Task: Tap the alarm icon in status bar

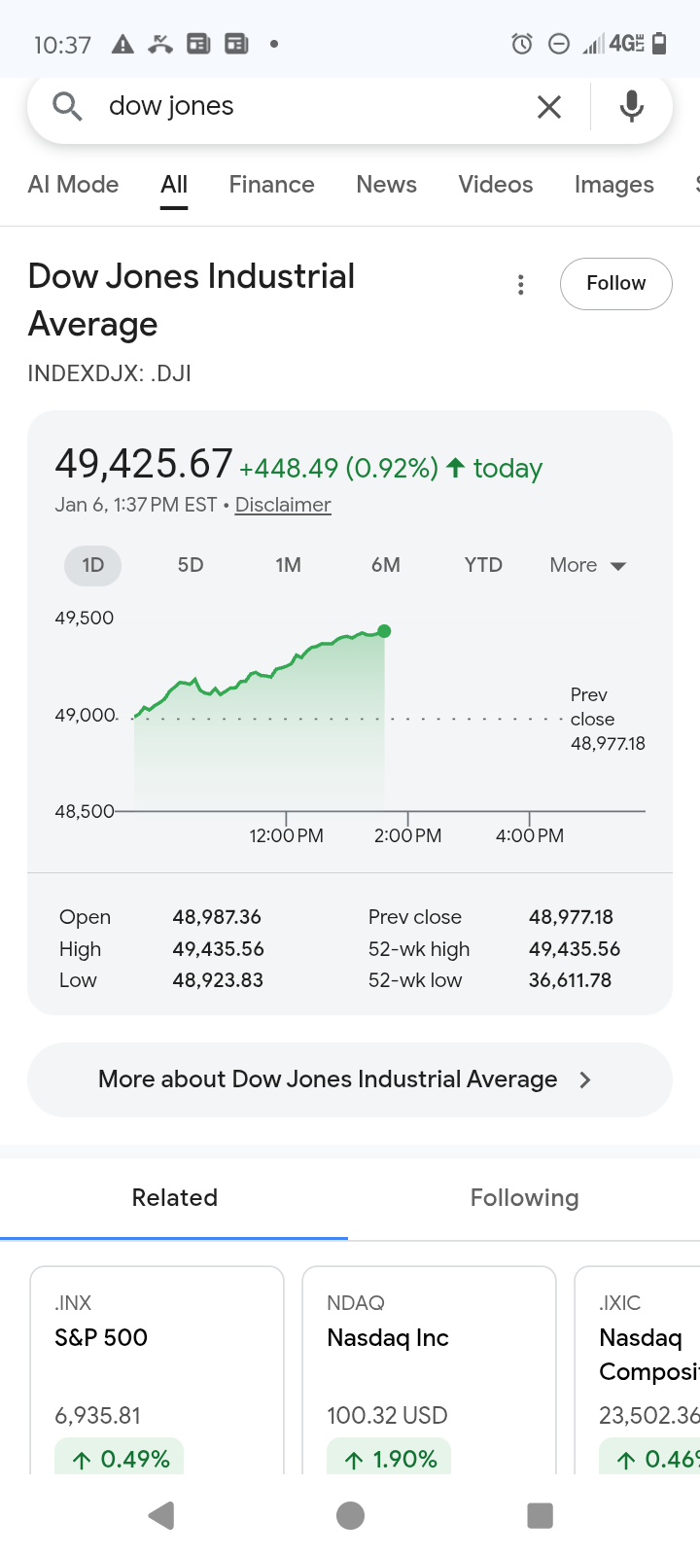Action: [x=522, y=44]
